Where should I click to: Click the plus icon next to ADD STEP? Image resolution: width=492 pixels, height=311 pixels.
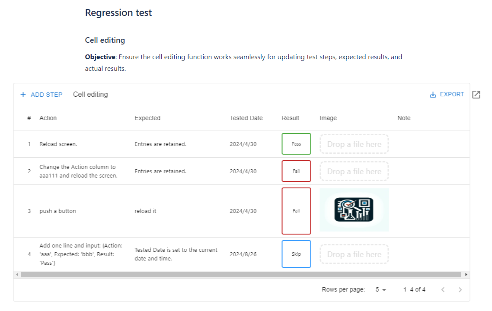point(23,94)
